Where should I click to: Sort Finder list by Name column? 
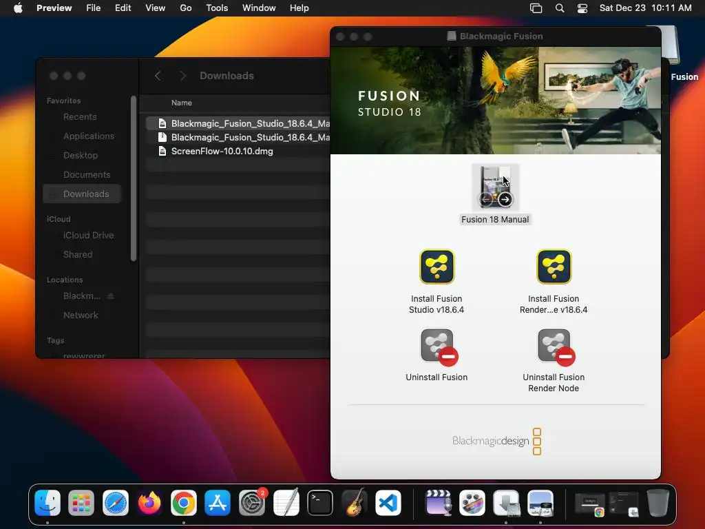tap(182, 103)
